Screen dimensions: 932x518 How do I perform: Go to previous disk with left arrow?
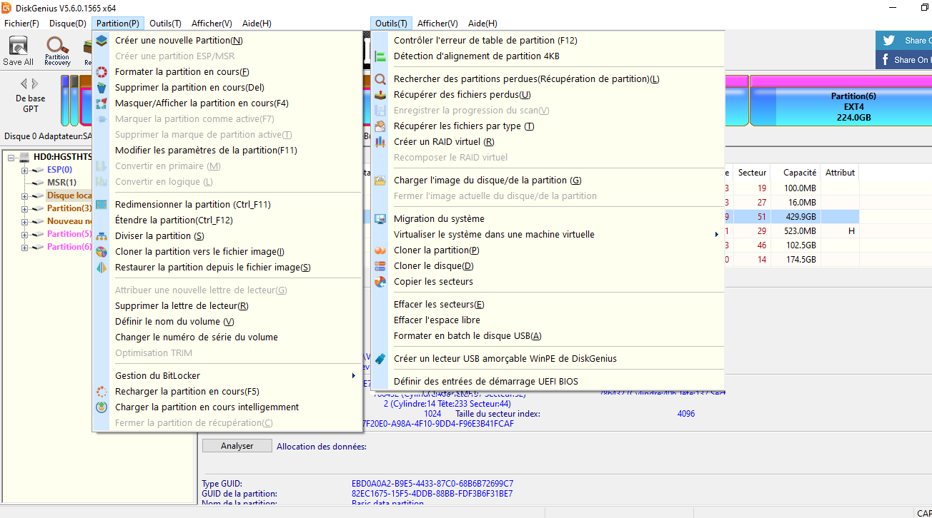(24, 83)
